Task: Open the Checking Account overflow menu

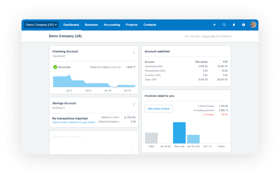Action: [134, 53]
